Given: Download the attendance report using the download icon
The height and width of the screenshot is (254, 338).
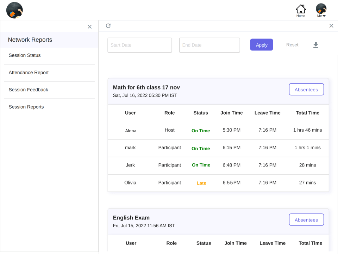Looking at the screenshot, I should coord(315,45).
